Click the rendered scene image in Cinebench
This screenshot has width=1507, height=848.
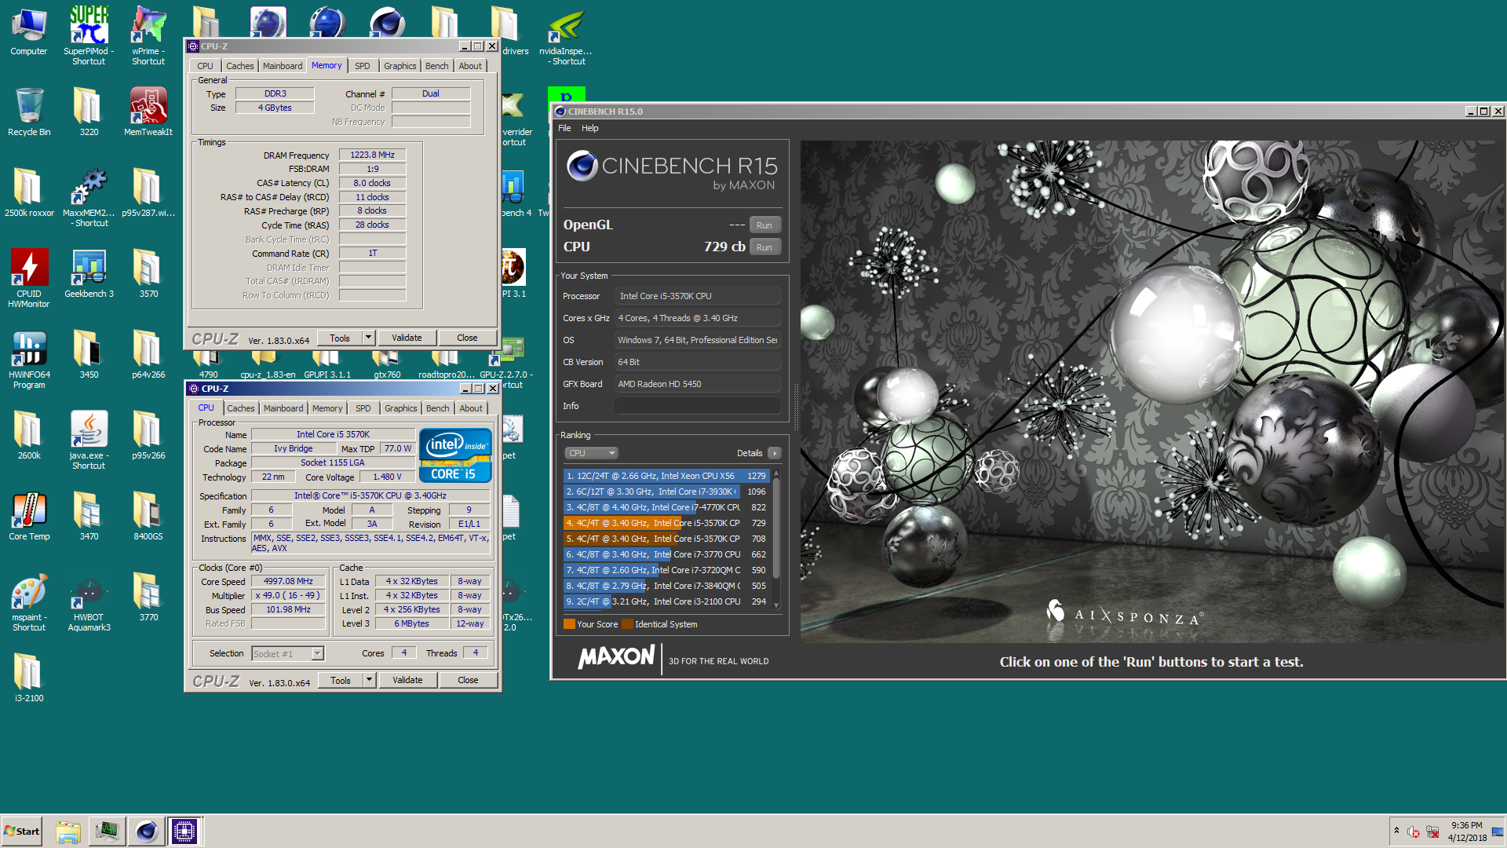pos(1151,392)
